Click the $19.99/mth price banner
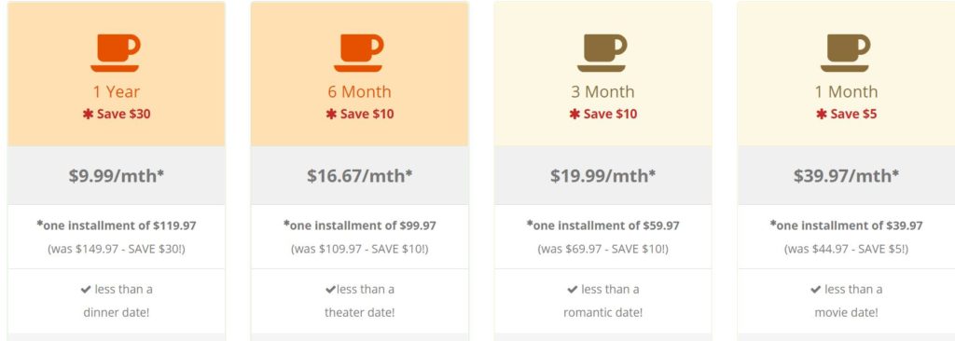The image size is (955, 341). (602, 175)
